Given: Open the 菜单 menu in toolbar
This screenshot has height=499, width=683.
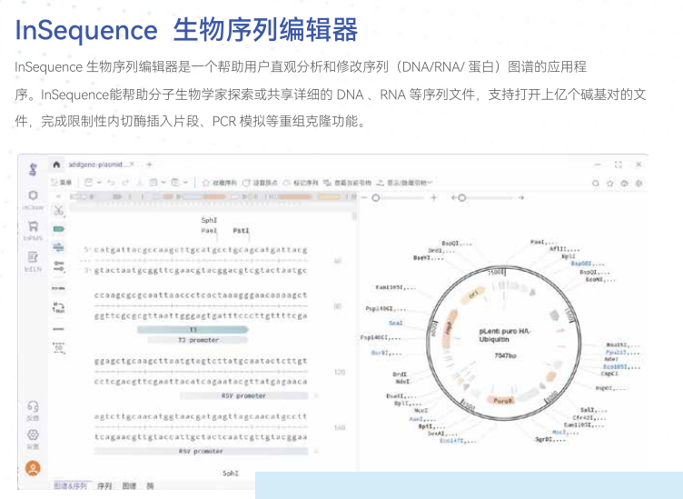Looking at the screenshot, I should (62, 183).
